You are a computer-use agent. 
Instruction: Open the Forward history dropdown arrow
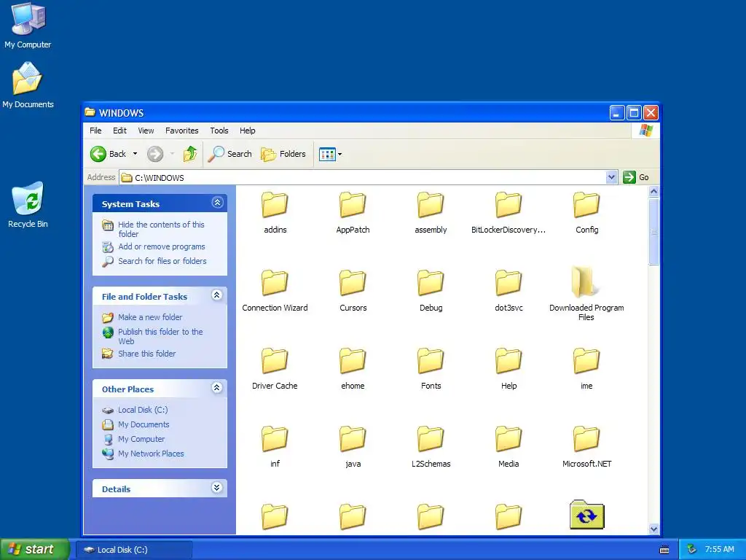click(x=172, y=154)
